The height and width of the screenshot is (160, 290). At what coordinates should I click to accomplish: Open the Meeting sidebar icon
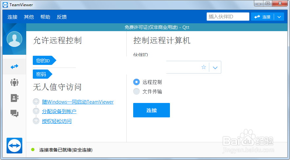14,82
